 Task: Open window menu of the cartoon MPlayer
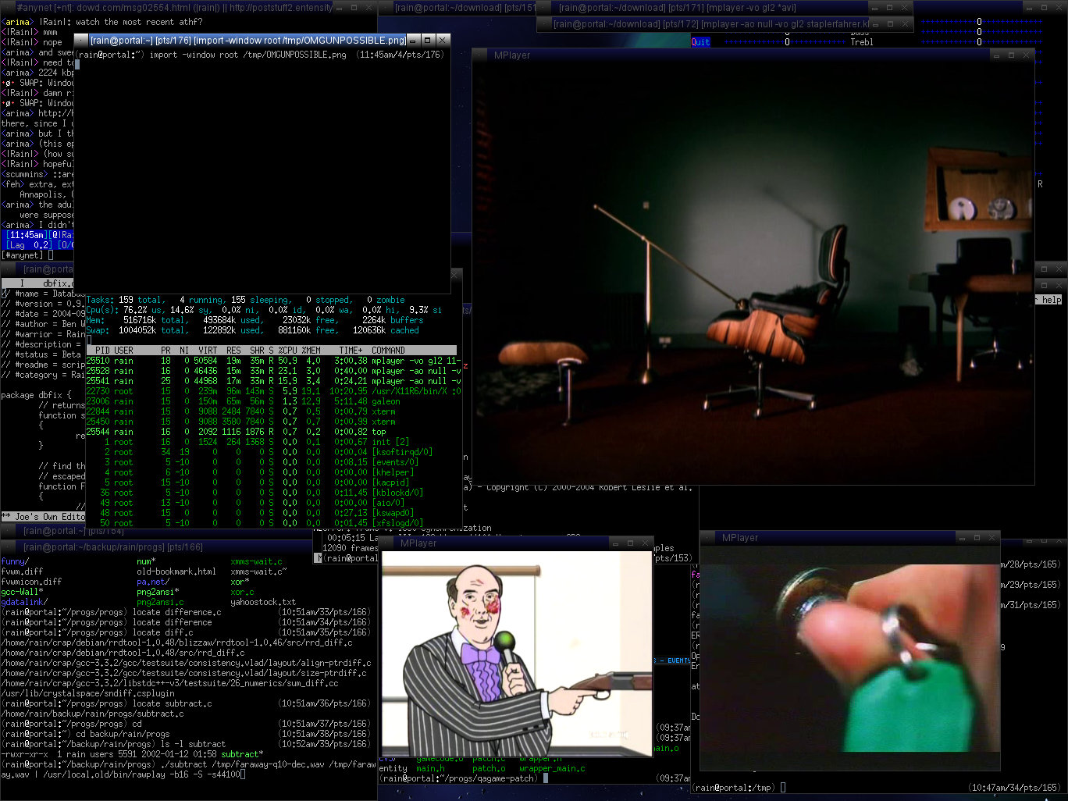386,543
